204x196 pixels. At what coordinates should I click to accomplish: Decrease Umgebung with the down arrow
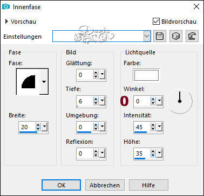pyautogui.click(x=96, y=129)
